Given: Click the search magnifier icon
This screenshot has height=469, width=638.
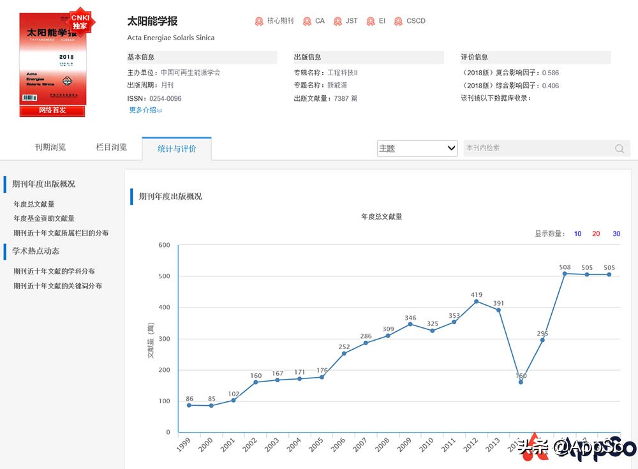Looking at the screenshot, I should pyautogui.click(x=618, y=148).
